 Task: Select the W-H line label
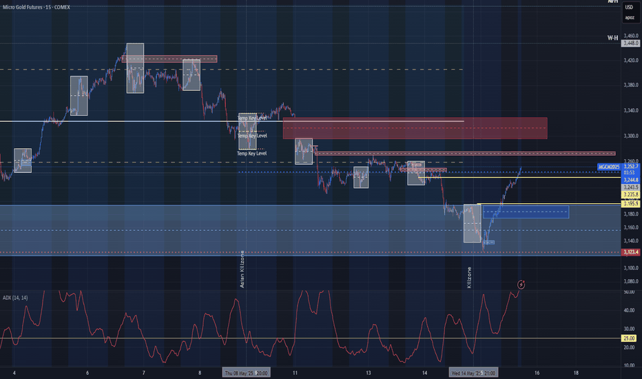coord(612,38)
